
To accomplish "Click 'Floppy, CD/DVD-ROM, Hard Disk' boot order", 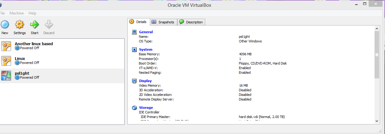I will tap(263, 63).
